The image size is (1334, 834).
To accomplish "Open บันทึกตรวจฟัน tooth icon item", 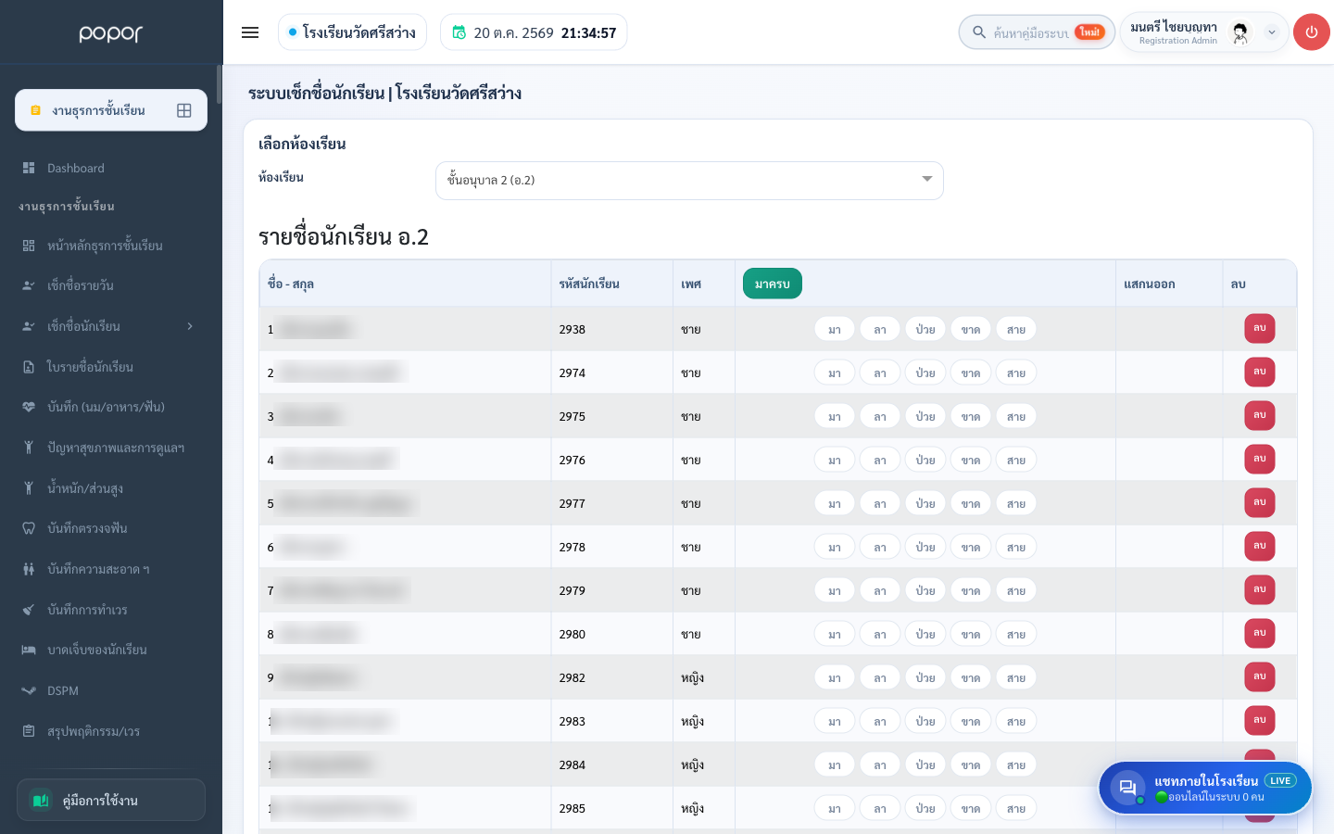I will tap(29, 528).
